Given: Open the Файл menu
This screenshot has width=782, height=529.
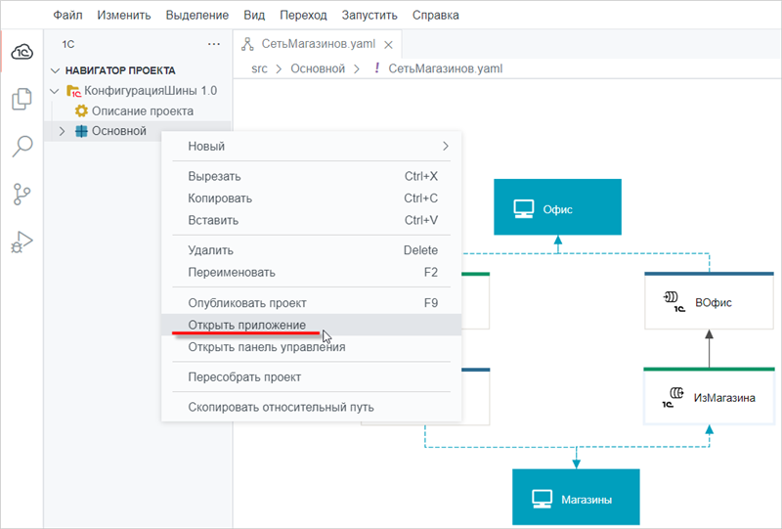Looking at the screenshot, I should pyautogui.click(x=67, y=15).
